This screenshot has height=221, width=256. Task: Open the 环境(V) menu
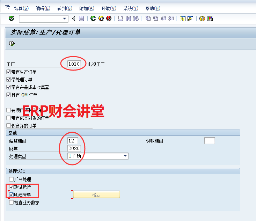tap(109, 8)
